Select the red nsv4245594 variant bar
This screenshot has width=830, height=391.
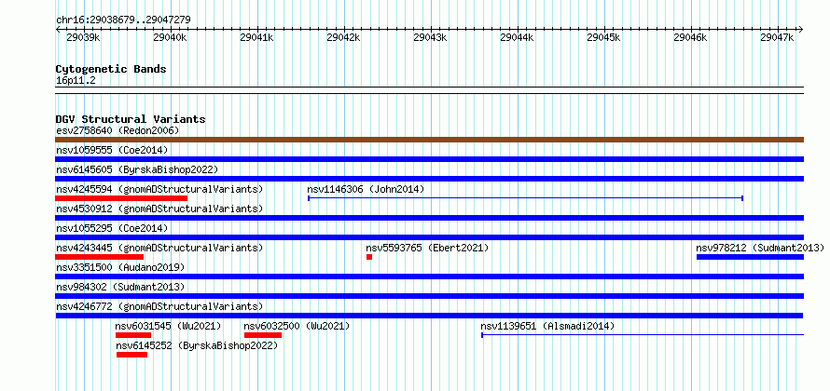pyautogui.click(x=121, y=198)
